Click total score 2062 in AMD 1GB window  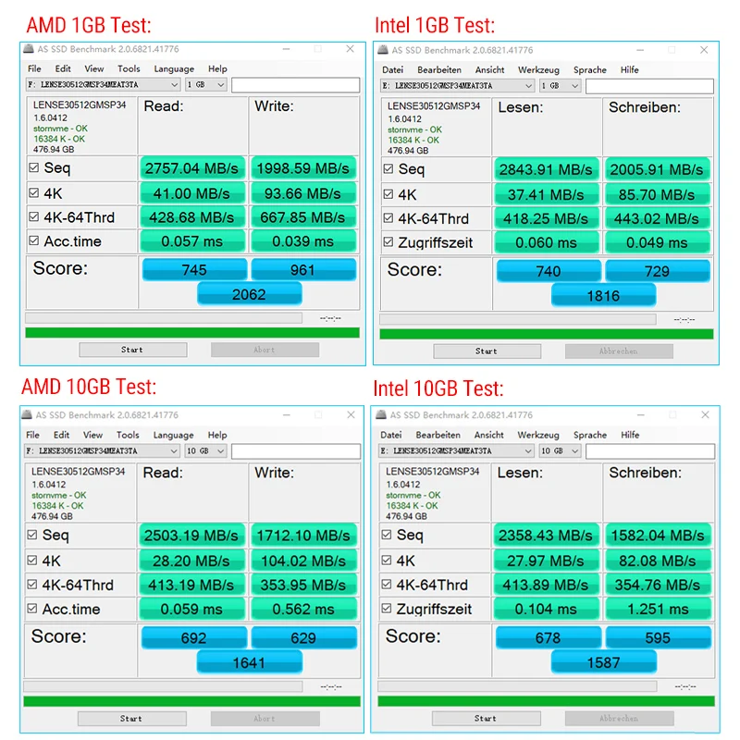[249, 294]
